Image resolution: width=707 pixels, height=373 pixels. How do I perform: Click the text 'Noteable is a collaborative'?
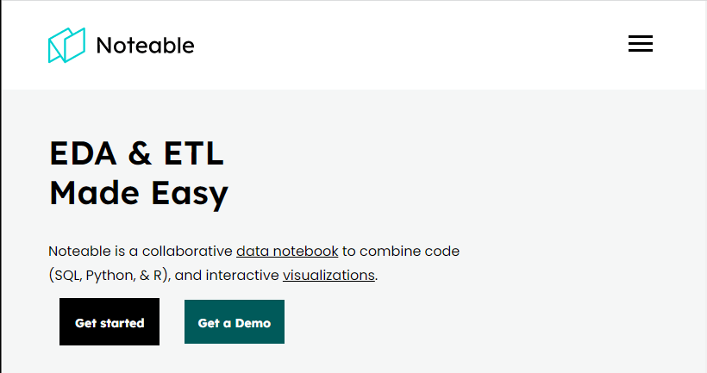[140, 252]
